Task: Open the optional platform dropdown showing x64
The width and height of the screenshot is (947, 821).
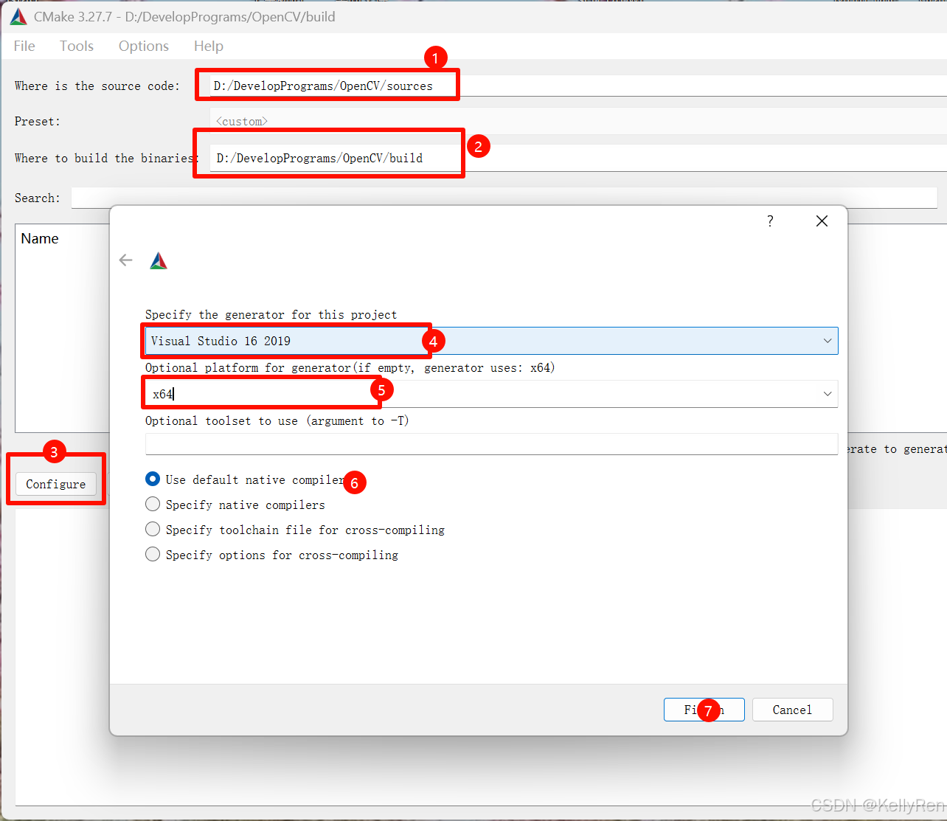Action: pos(828,393)
